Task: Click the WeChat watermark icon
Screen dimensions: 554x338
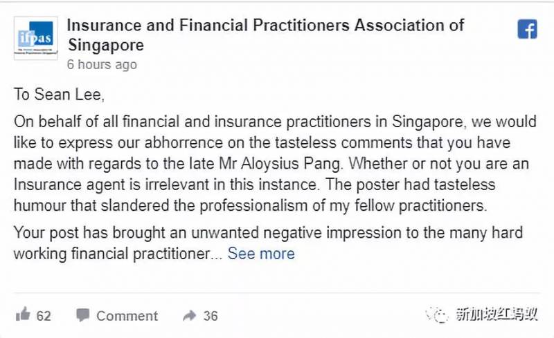Action: (x=440, y=315)
